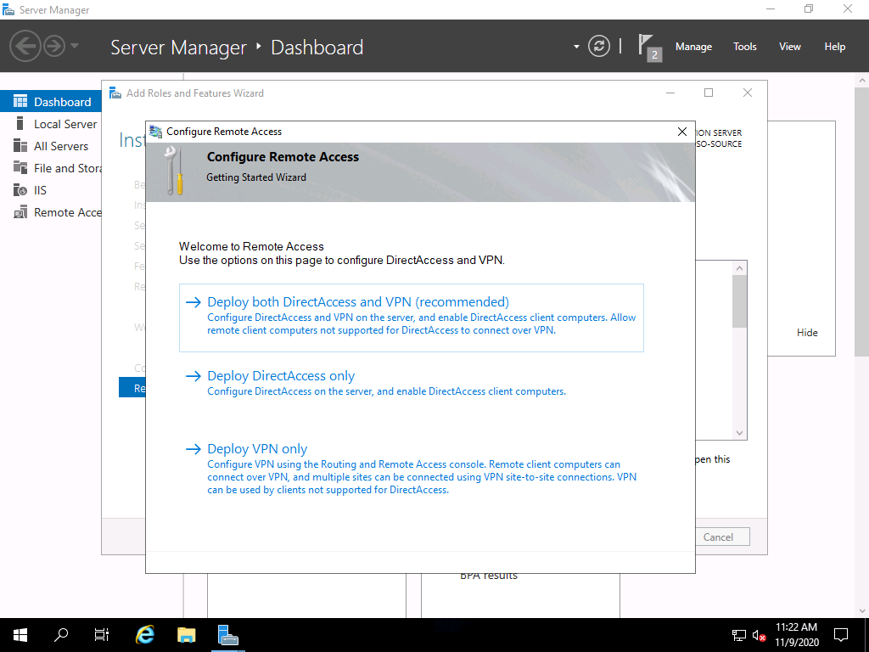Viewport: 869px width, 652px height.
Task: Click the Windows Start button
Action: [x=20, y=634]
